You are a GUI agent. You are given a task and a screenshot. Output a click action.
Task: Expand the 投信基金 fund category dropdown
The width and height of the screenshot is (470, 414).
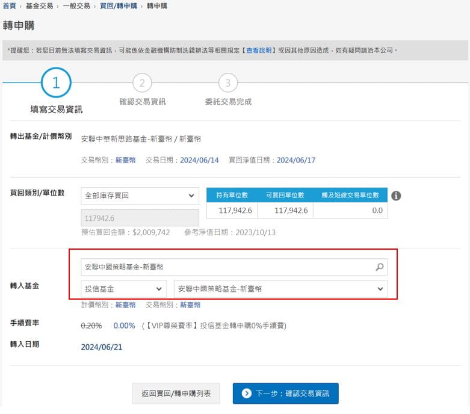pyautogui.click(x=123, y=289)
